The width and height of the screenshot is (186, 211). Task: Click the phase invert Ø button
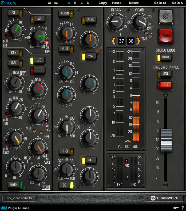pos(166,17)
